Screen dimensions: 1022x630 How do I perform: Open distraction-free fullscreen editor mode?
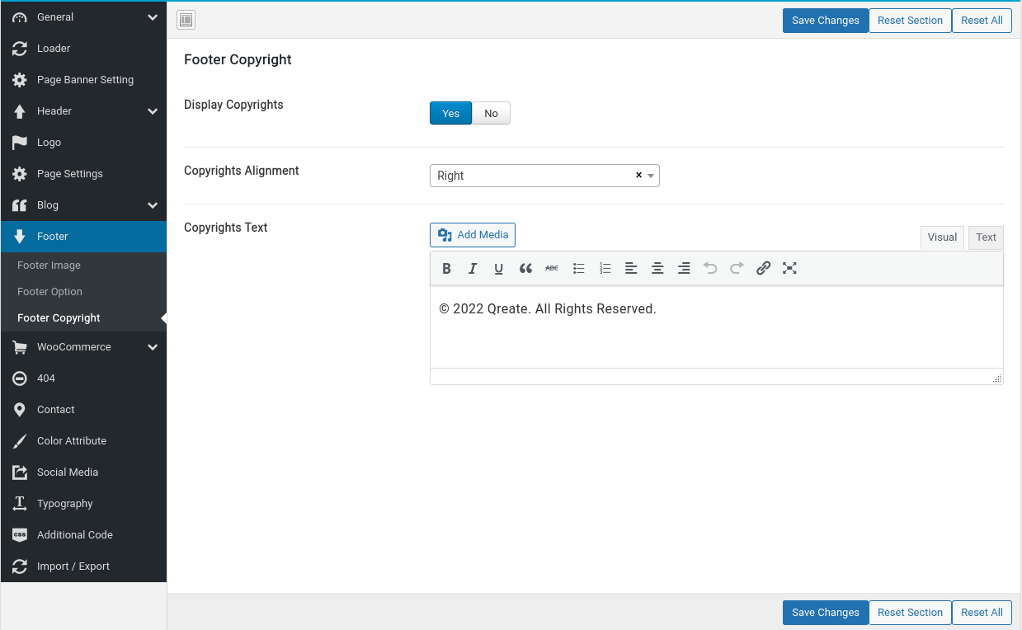click(x=789, y=268)
